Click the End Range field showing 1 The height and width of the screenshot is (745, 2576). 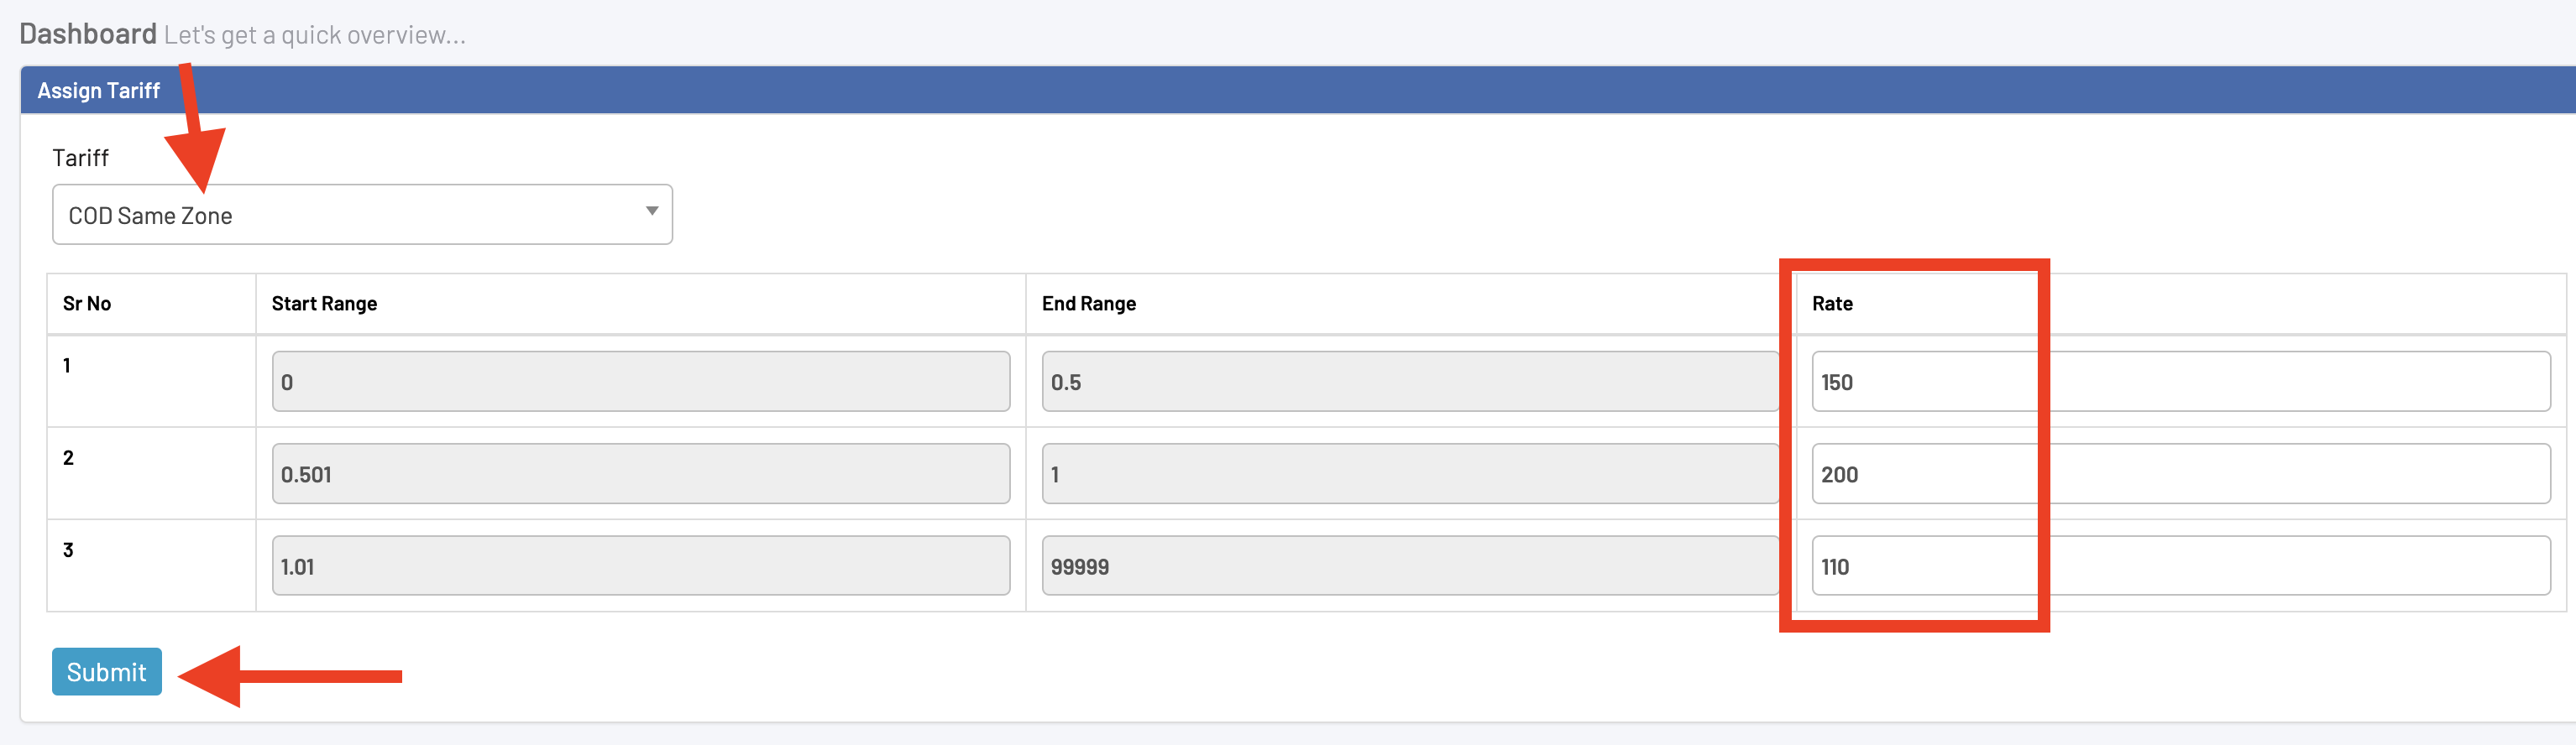pos(1411,473)
